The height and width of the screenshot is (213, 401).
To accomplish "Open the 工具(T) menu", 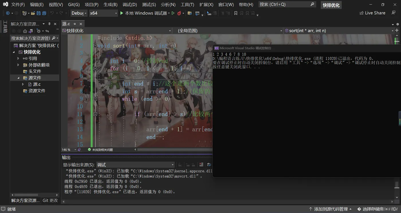I will 187,5.
